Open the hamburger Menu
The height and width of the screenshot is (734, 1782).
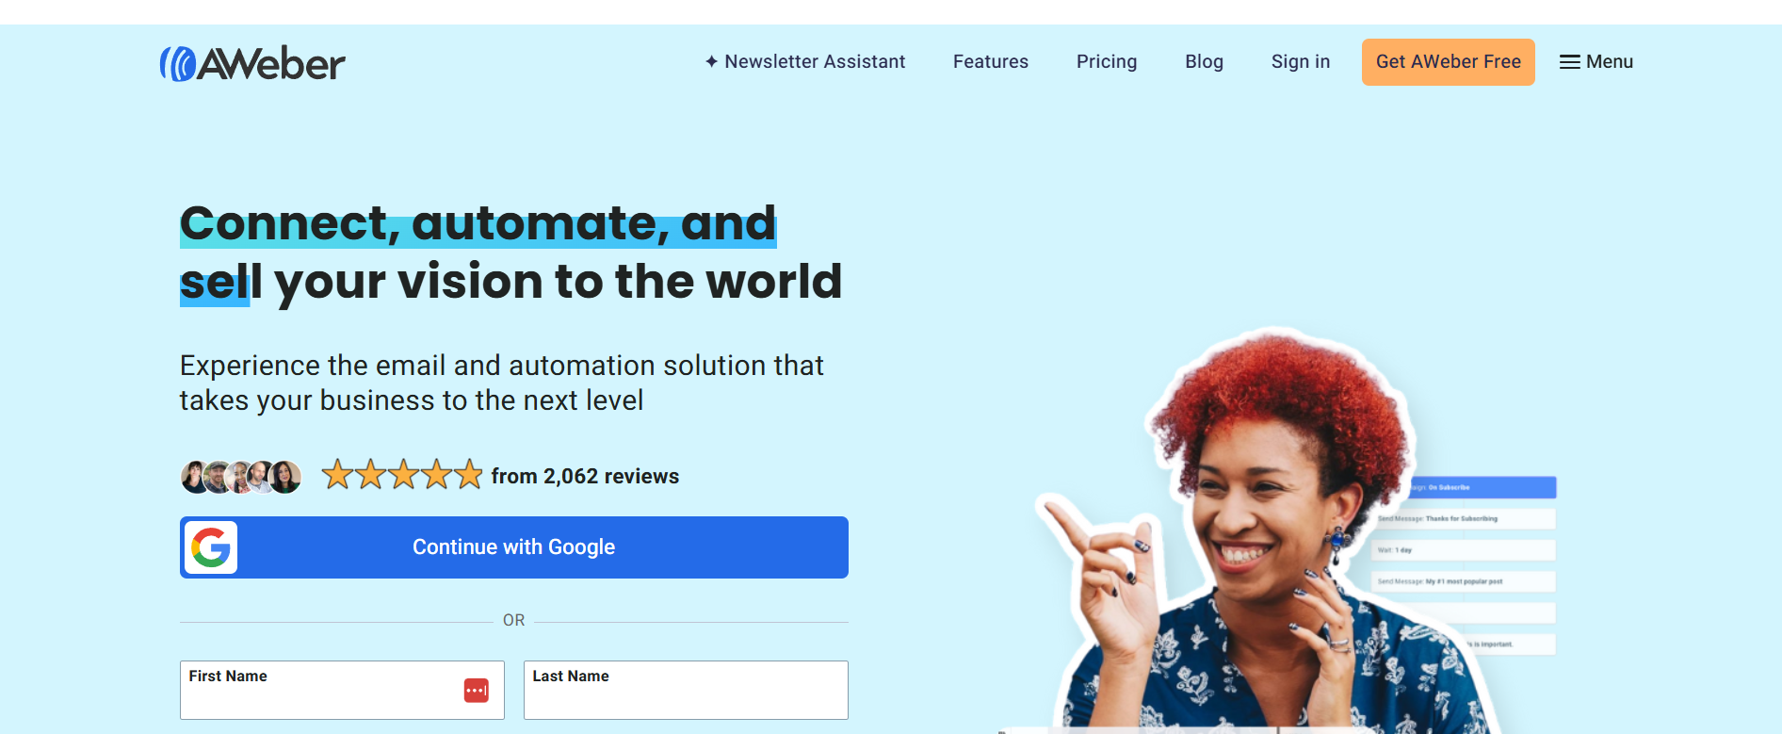1596,62
